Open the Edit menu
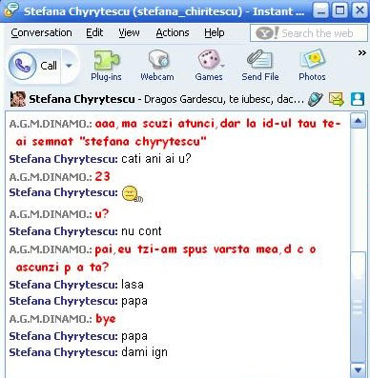Viewport: 370px width, 378px height. 94,32
